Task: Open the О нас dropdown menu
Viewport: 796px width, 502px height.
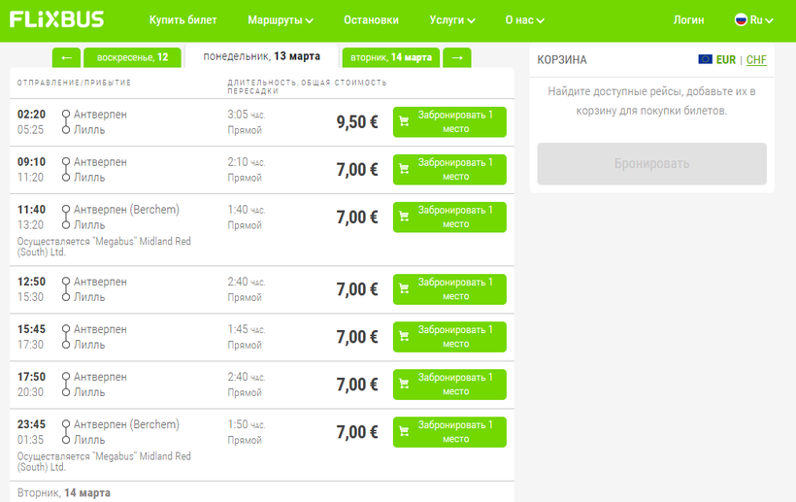Action: tap(530, 19)
